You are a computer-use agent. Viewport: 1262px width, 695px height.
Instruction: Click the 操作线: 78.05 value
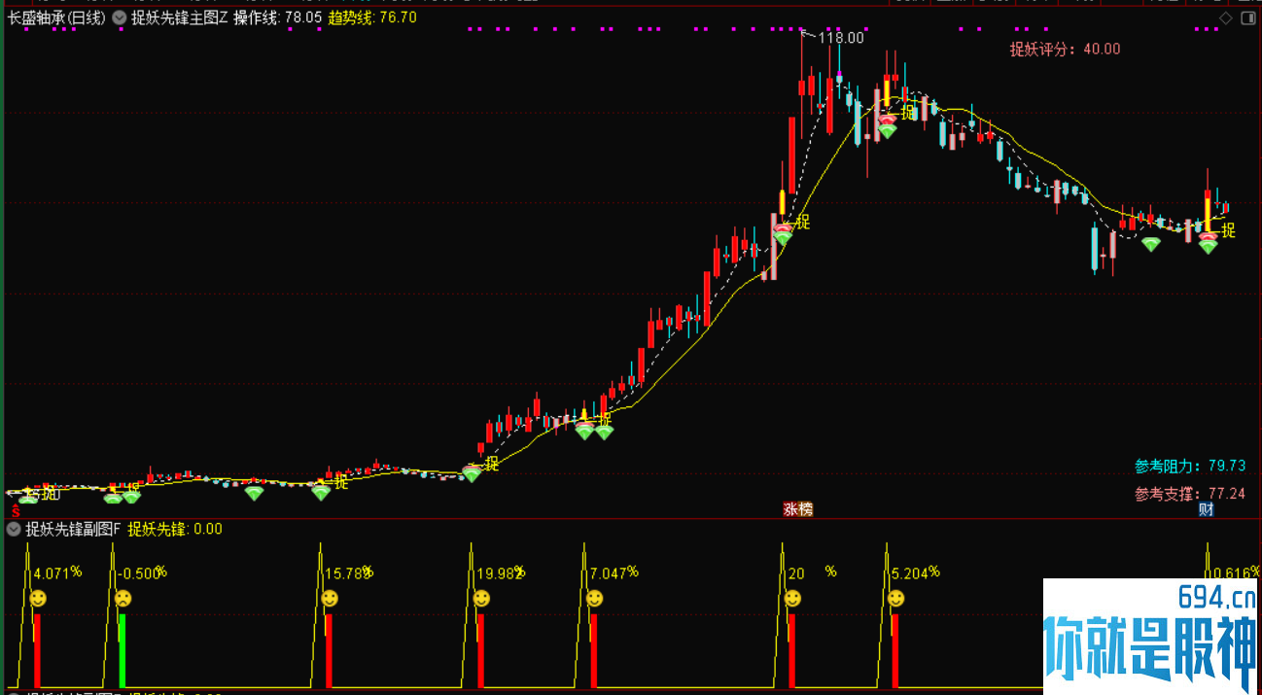(x=278, y=17)
